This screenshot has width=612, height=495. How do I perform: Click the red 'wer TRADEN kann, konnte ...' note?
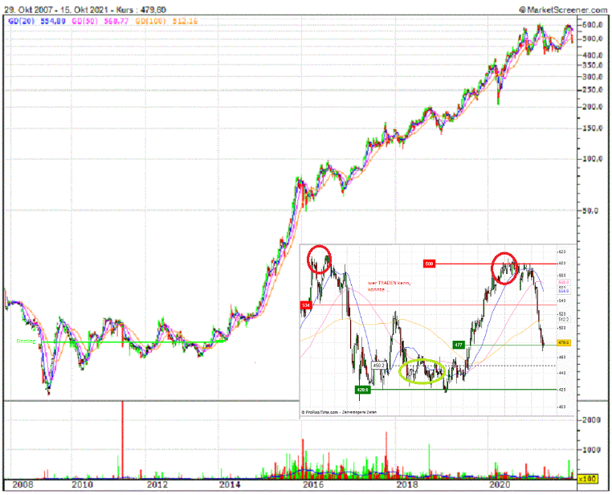389,286
